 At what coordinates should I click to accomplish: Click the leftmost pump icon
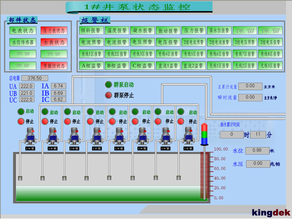[30, 136]
